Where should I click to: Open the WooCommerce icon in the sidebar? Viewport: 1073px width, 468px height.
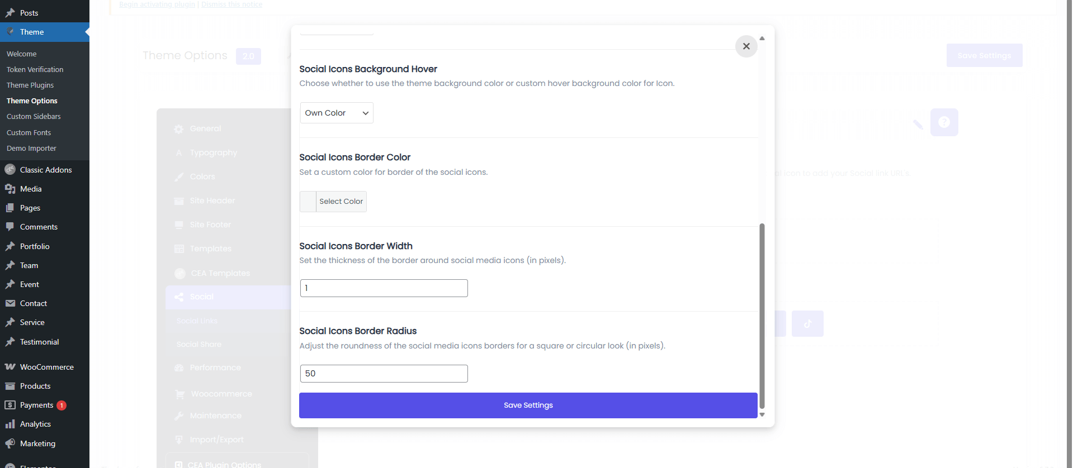pyautogui.click(x=10, y=367)
